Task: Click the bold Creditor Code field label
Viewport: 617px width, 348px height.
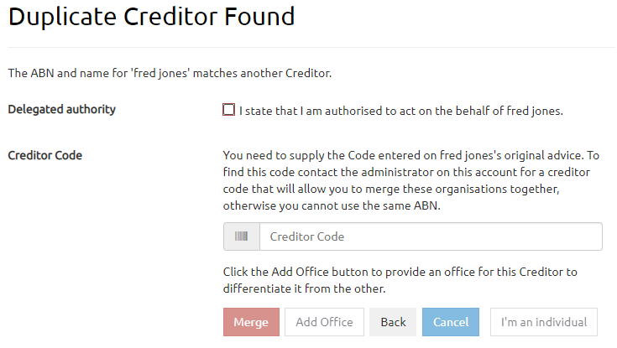Action: coord(45,155)
